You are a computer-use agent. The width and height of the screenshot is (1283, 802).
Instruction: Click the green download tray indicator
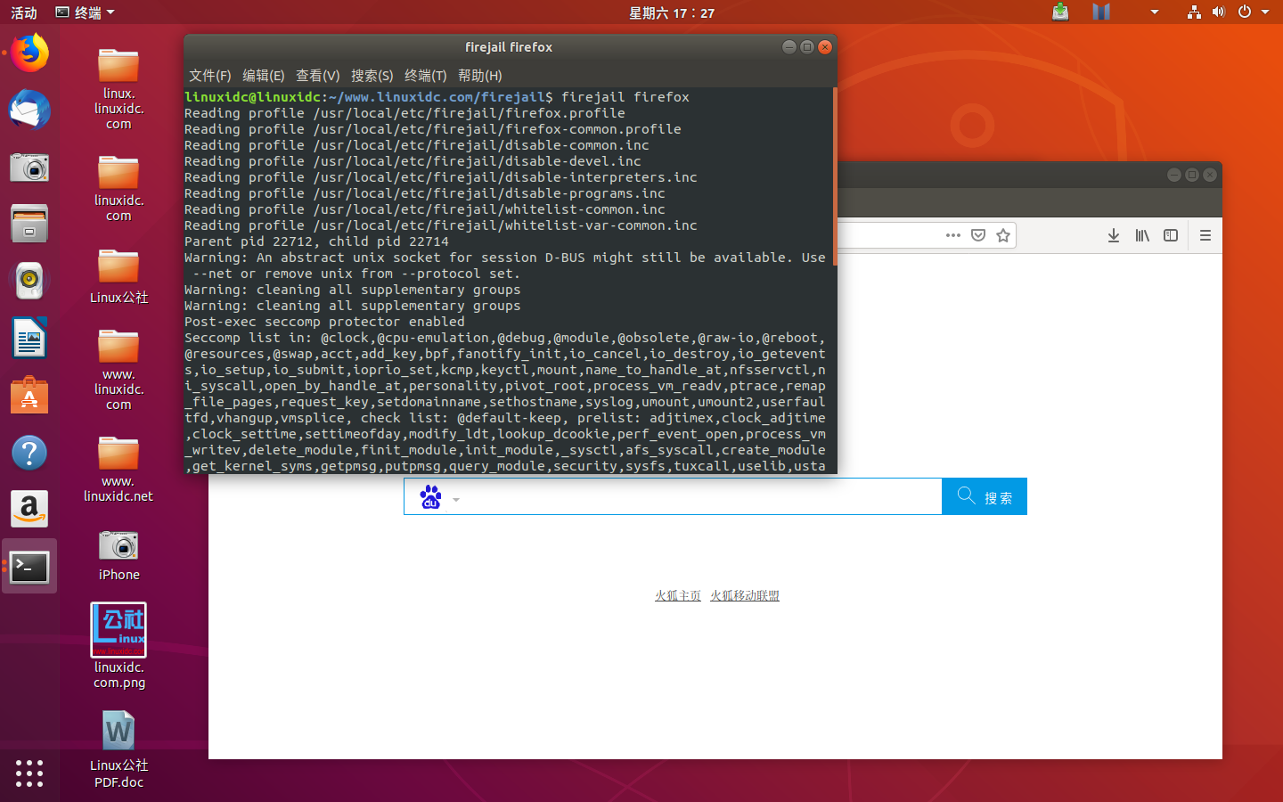tap(1060, 12)
